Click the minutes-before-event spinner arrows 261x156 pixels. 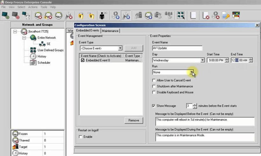(x=194, y=106)
